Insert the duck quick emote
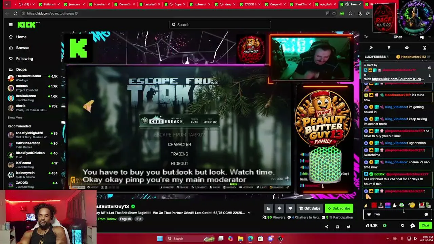The image size is (434, 244). click(394, 205)
